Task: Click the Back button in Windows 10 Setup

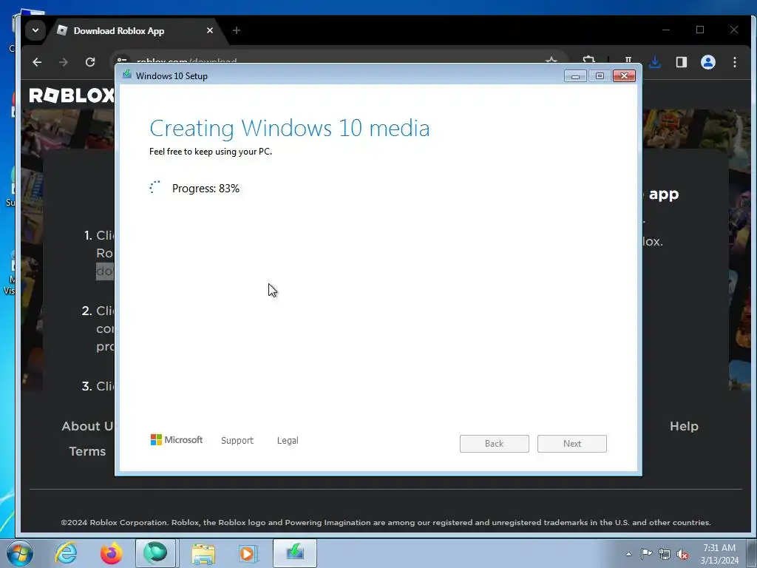Action: (x=494, y=444)
